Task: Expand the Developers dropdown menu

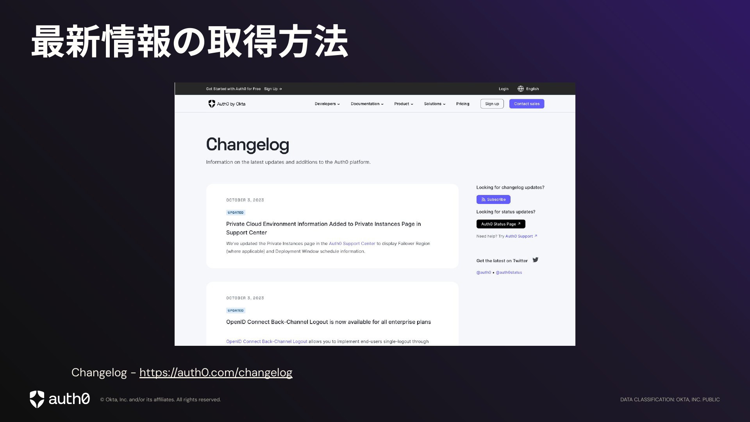Action: click(327, 104)
